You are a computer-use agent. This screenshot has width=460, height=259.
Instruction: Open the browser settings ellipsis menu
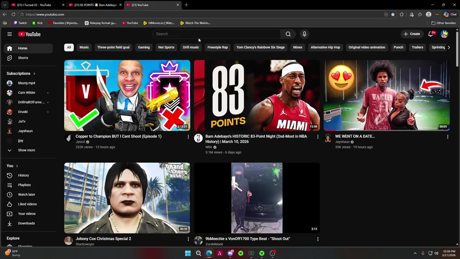pyautogui.click(x=437, y=14)
